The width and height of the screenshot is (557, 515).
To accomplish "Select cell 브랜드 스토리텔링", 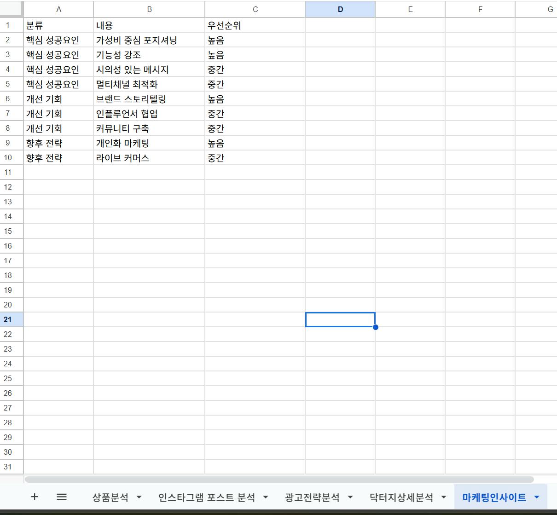I will click(149, 99).
